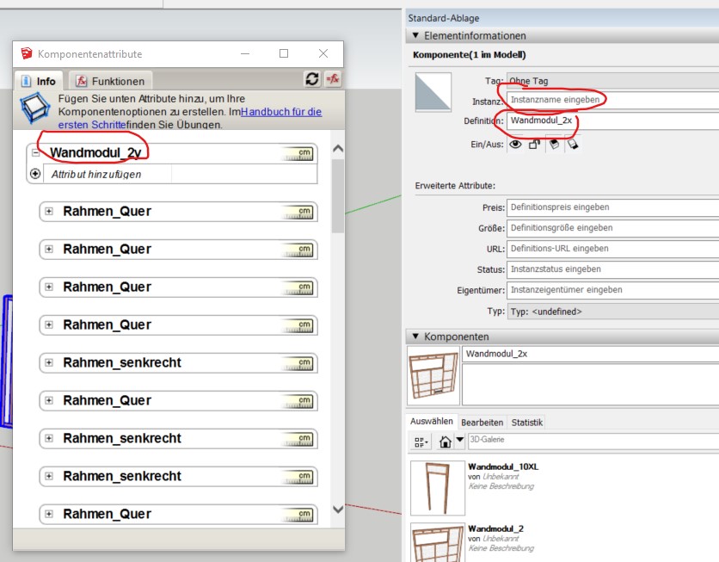Toggle the lock icon under Ein/Aus
This screenshot has height=562, width=719.
pos(534,145)
